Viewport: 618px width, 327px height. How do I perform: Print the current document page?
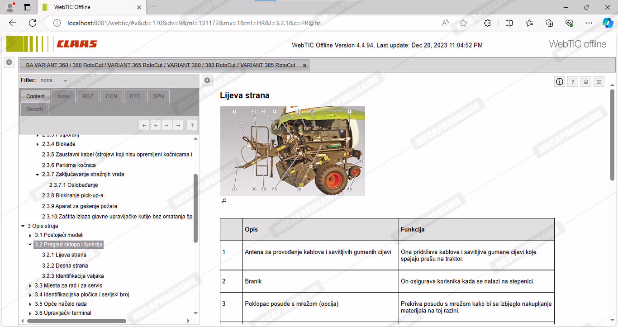click(586, 81)
